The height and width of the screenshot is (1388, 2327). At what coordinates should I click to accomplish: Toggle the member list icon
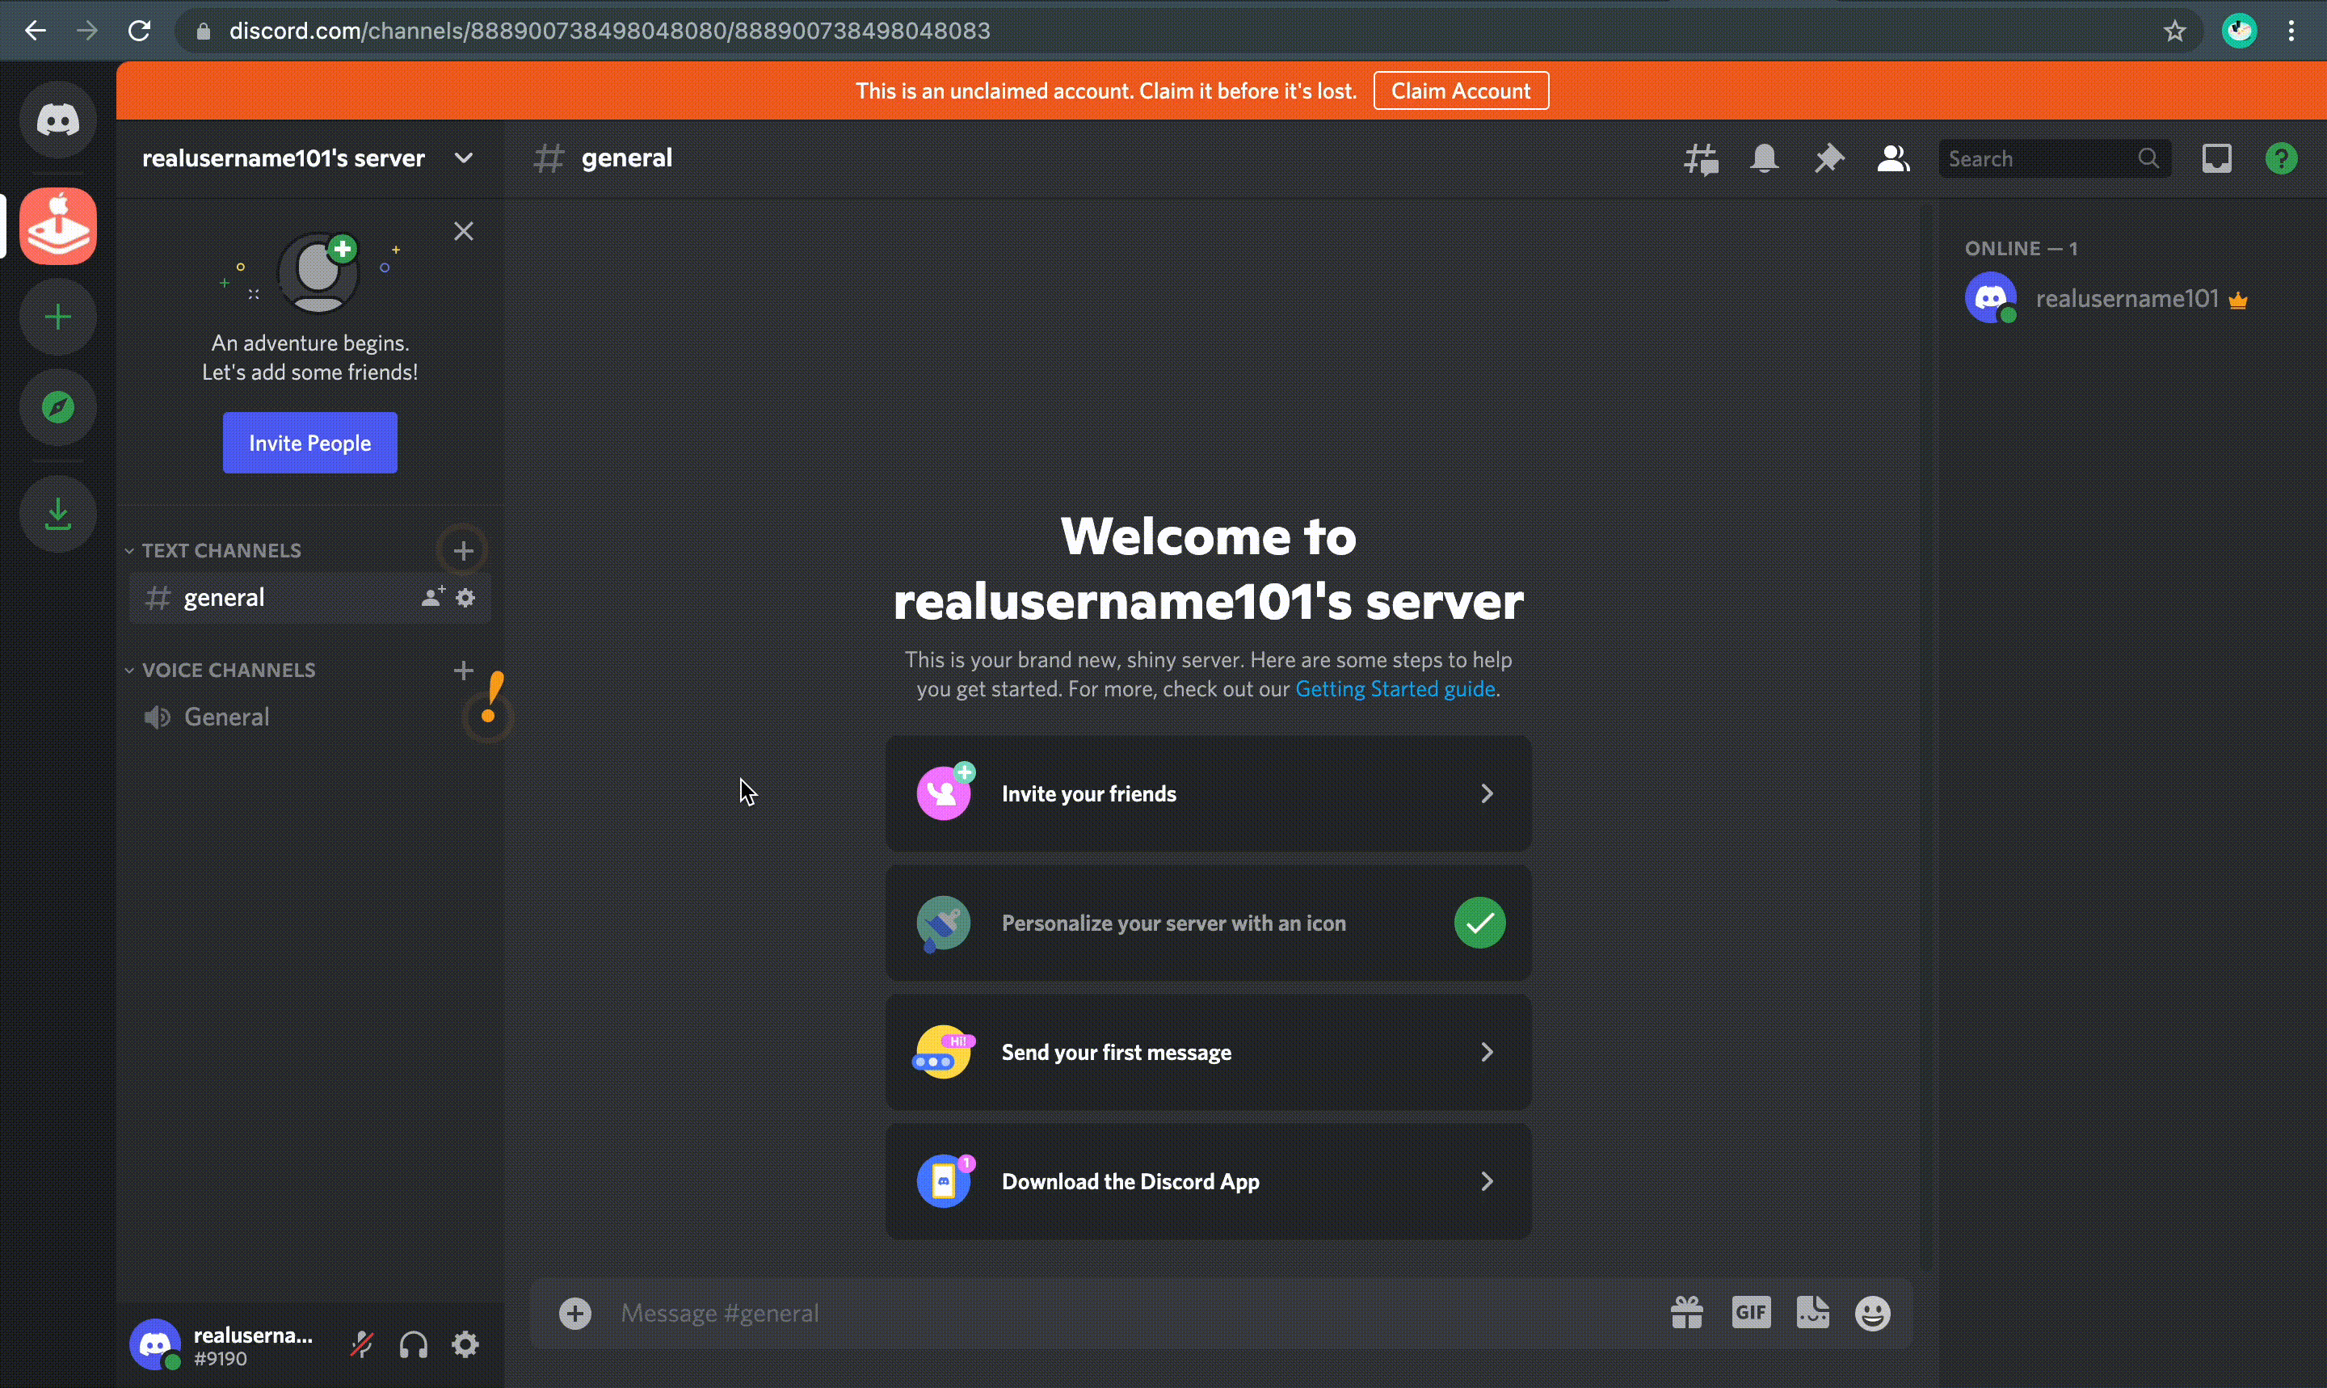click(x=1893, y=159)
